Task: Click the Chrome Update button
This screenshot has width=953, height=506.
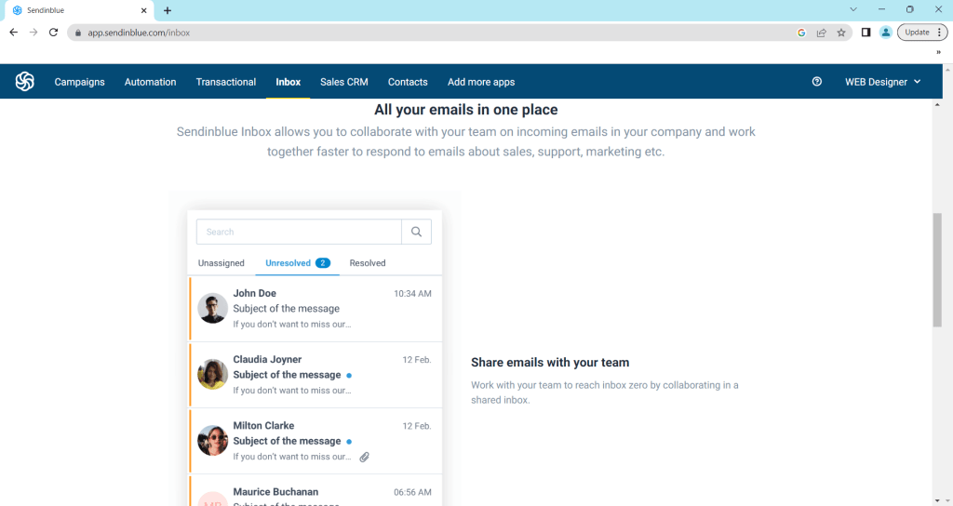Action: pos(917,33)
